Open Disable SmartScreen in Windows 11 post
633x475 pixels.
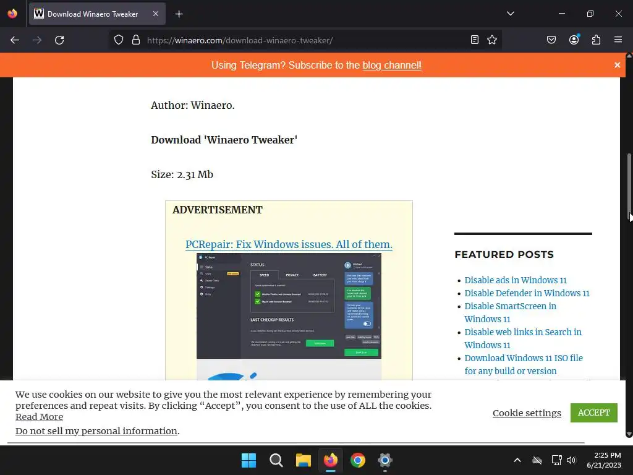coord(510,312)
